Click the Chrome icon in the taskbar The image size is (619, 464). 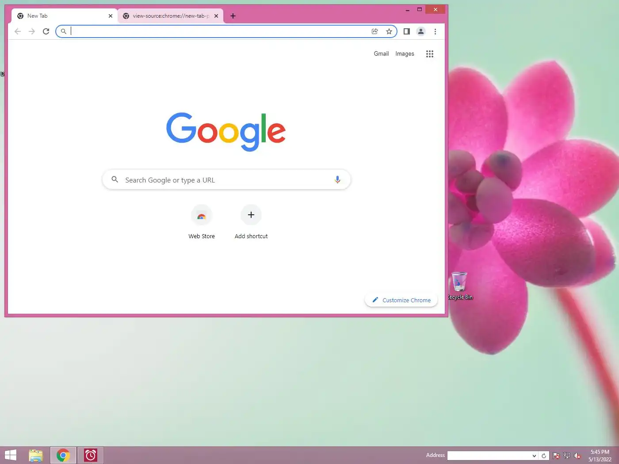tap(63, 455)
